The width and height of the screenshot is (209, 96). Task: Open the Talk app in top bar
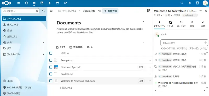[26, 3]
